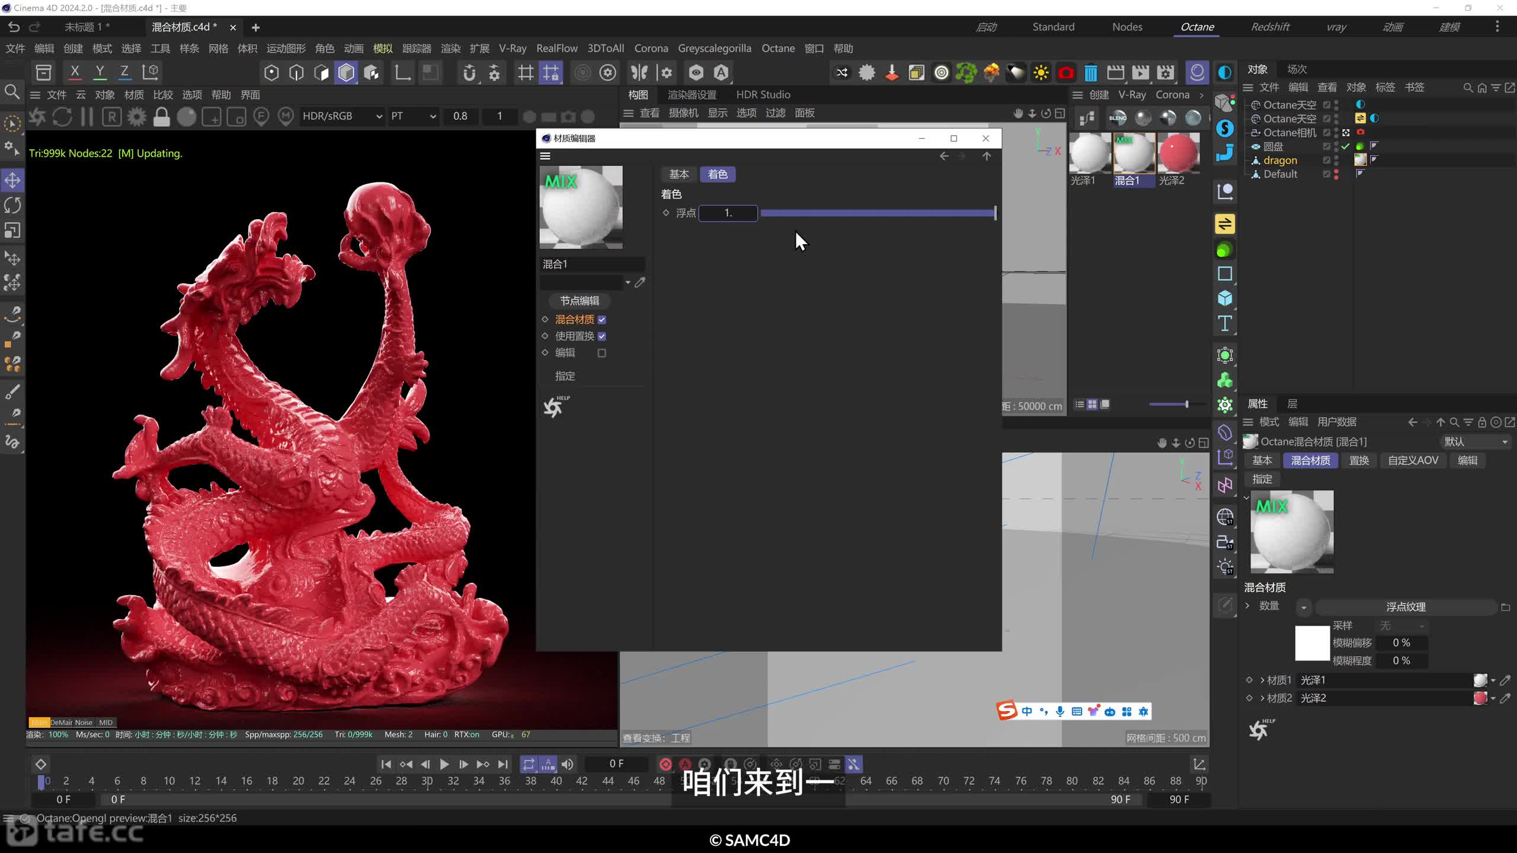
Task: Expand the 材质1 link row
Action: [1262, 680]
